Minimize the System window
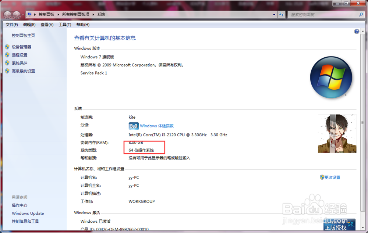Image resolution: width=368 pixels, height=233 pixels. coord(337,3)
